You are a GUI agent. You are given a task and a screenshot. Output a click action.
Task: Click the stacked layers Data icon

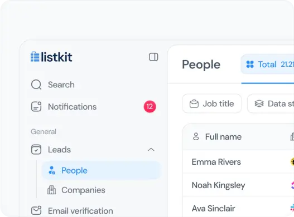click(259, 103)
